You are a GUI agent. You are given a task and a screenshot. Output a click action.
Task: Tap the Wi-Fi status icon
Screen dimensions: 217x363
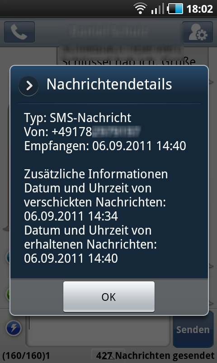140,9
